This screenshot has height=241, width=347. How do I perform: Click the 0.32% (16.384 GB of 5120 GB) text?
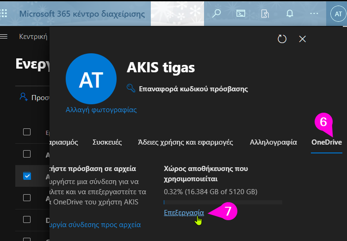click(211, 191)
